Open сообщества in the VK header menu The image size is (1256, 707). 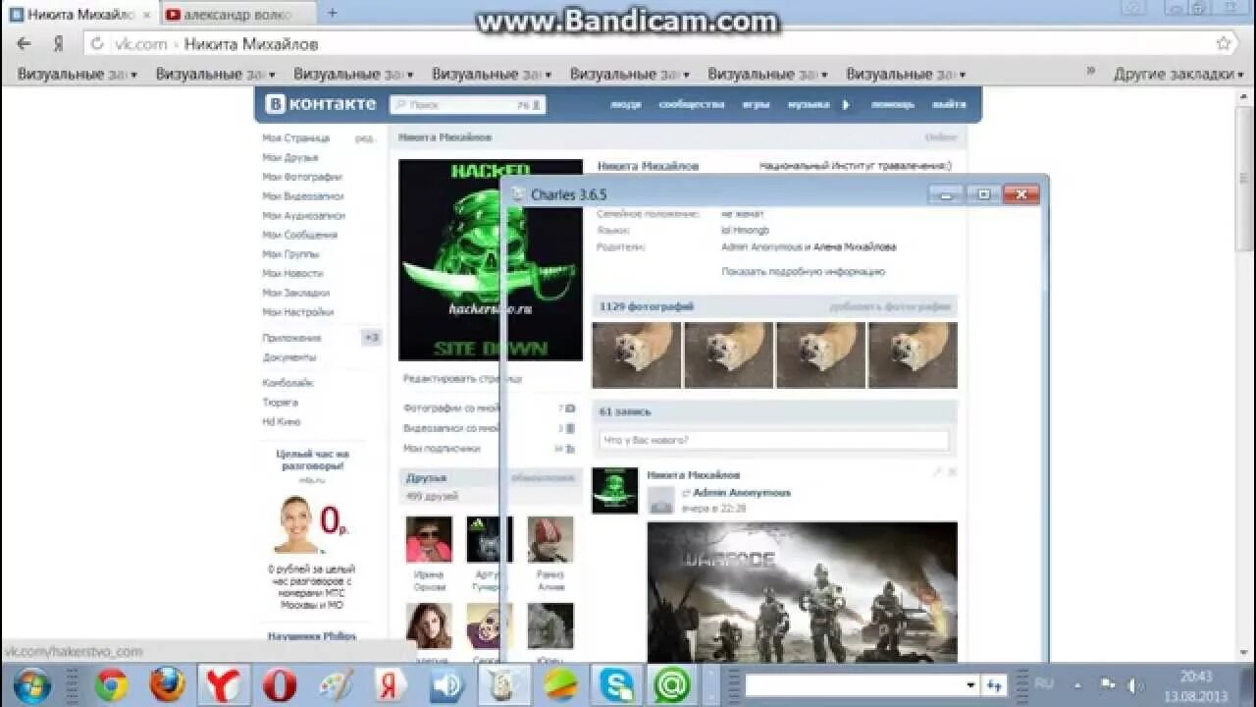[692, 104]
